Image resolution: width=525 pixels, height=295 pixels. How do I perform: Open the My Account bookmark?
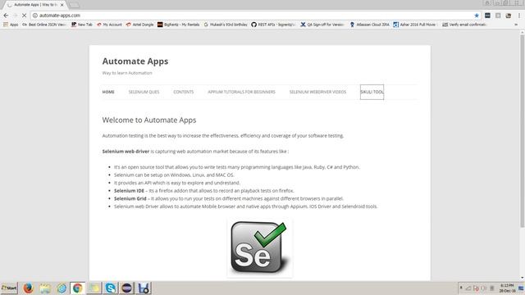[109, 25]
